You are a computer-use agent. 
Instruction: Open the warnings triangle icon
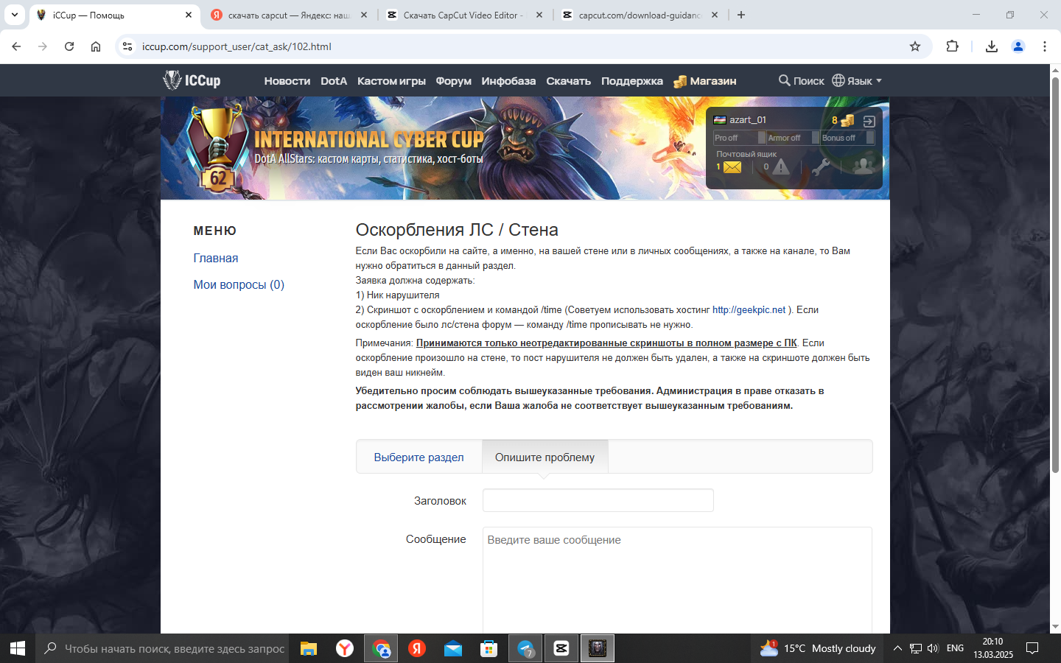click(781, 166)
